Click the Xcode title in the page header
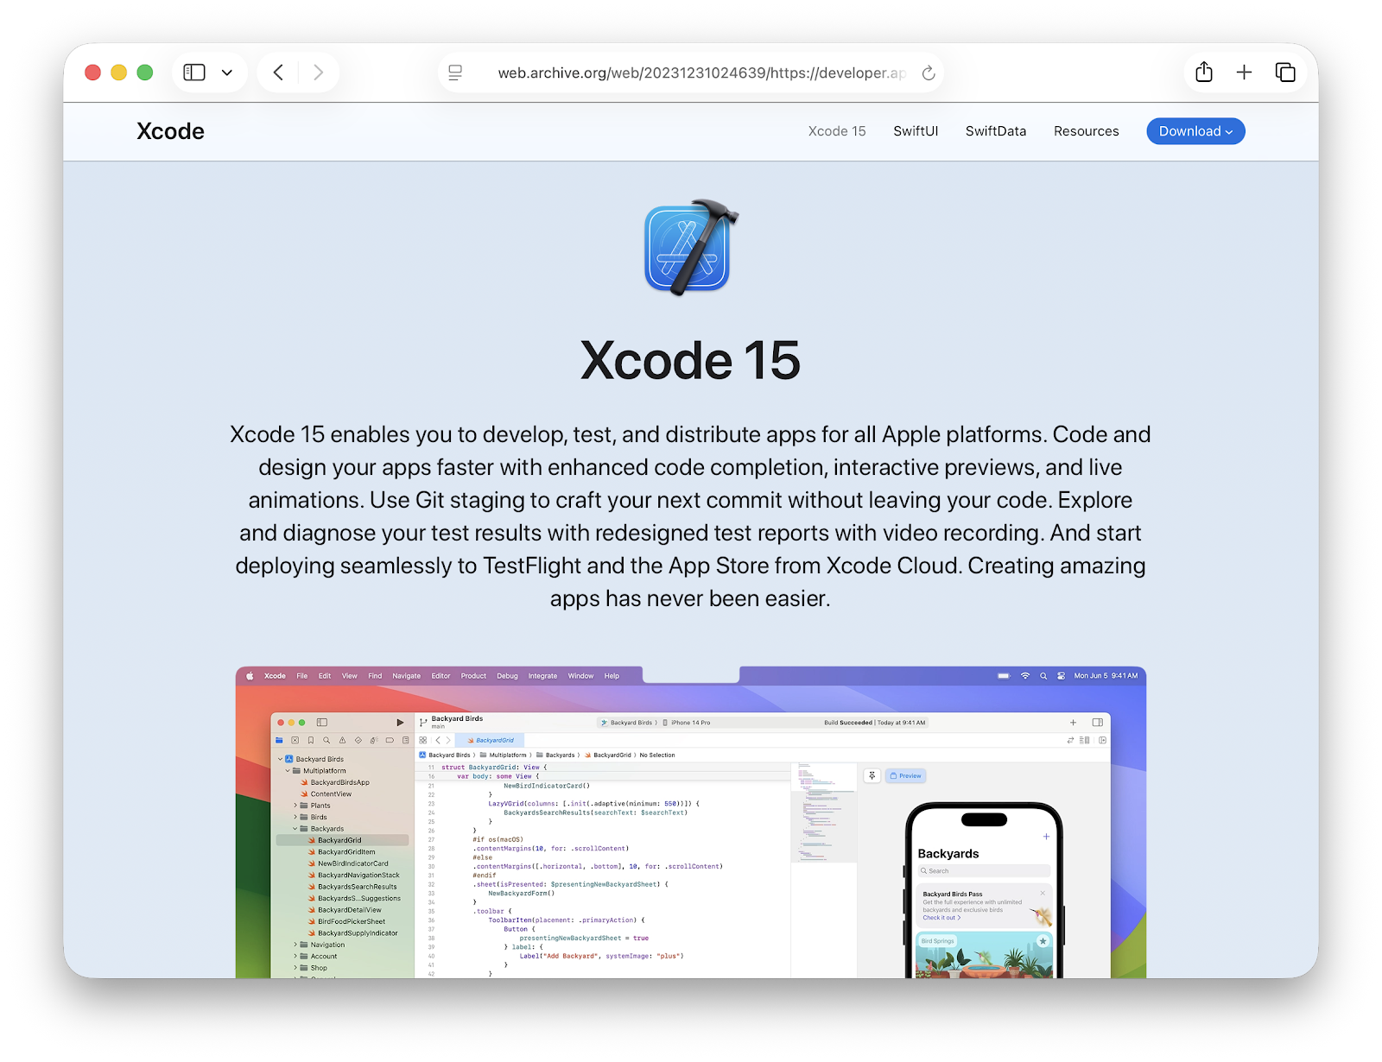Screen dimensions: 1382x1062 pyautogui.click(x=171, y=131)
